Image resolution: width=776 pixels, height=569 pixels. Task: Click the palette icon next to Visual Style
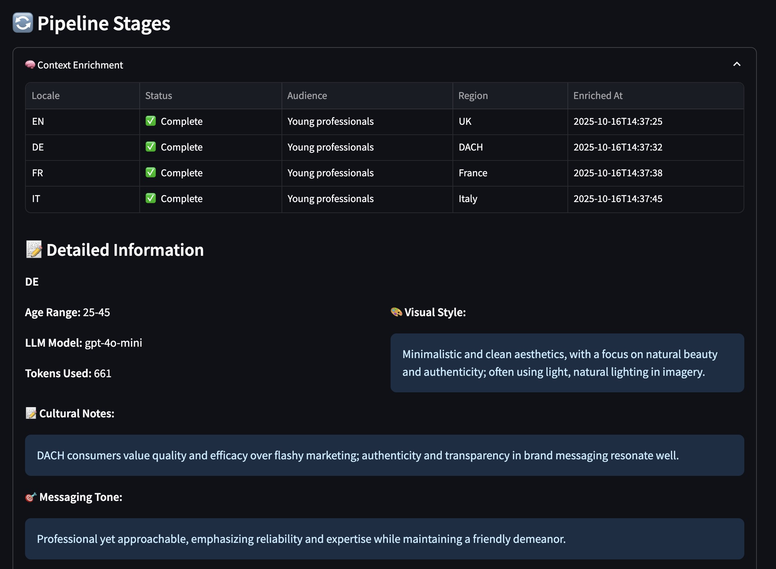(x=396, y=312)
